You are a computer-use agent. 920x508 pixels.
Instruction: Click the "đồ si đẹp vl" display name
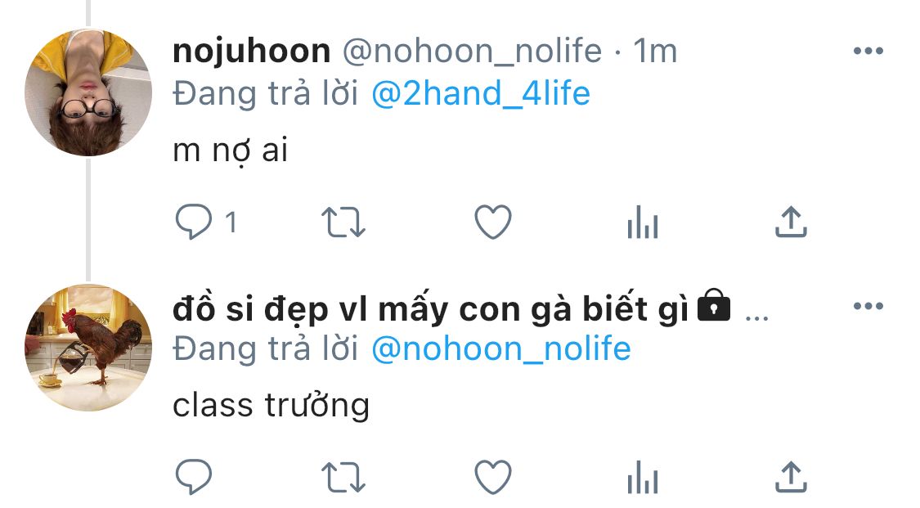431,308
